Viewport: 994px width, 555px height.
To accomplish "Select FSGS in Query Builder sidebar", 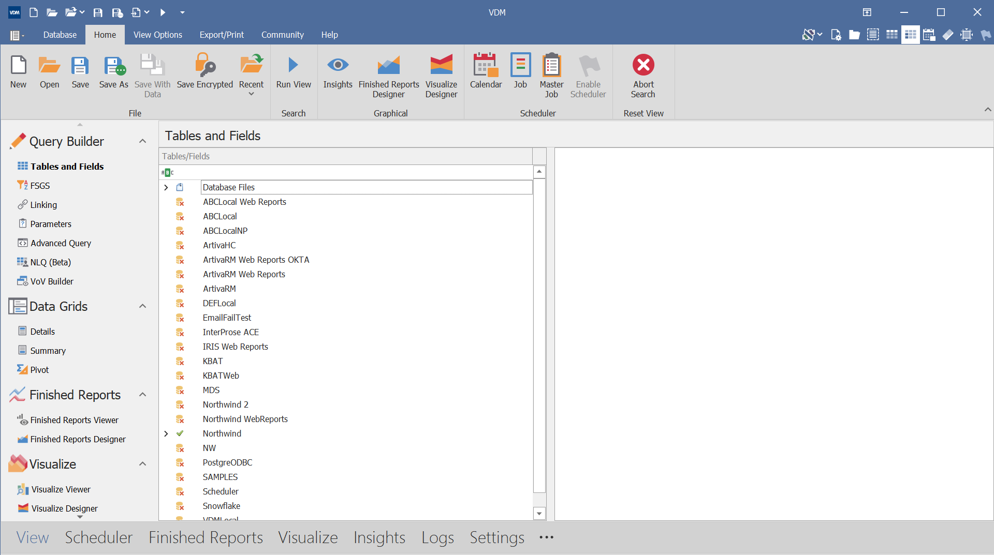I will [40, 186].
